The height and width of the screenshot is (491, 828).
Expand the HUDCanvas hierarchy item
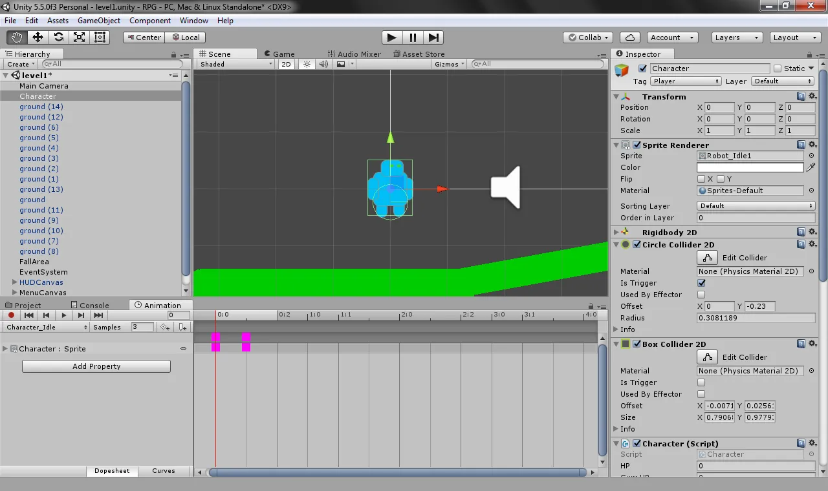(x=14, y=282)
